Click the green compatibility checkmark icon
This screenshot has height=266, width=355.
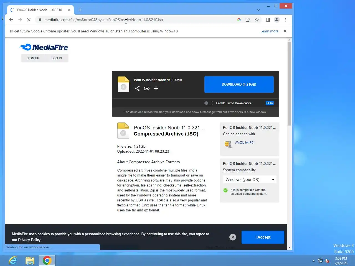coord(225,190)
